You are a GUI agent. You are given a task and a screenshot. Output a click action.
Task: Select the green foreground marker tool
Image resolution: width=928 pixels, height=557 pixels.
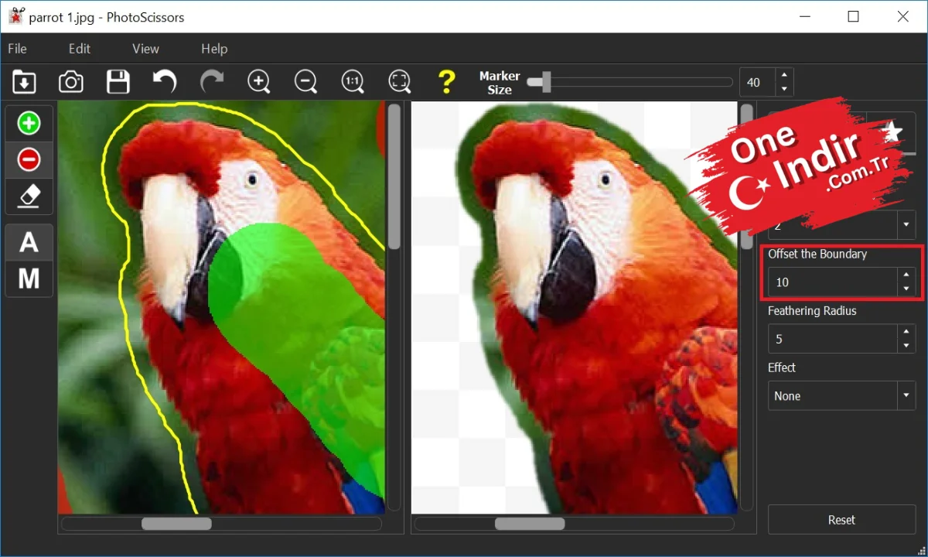(x=29, y=123)
